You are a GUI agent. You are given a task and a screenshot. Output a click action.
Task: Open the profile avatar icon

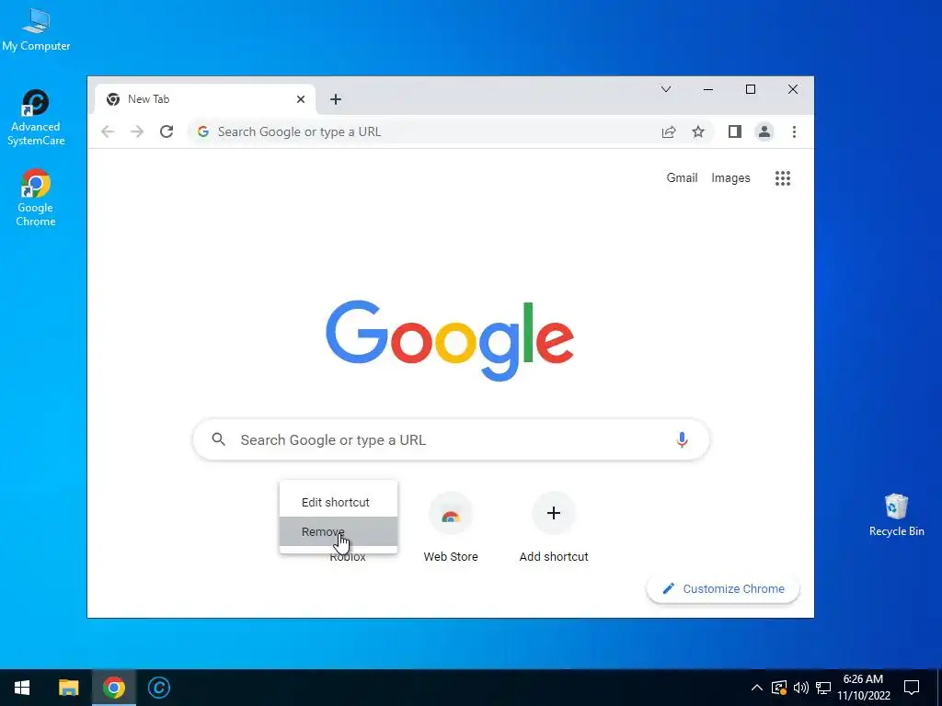764,131
